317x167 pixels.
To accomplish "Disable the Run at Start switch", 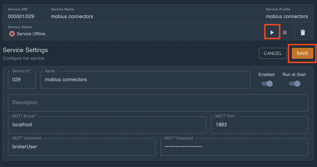I will (295, 84).
